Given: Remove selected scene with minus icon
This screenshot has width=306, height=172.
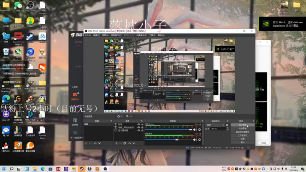Looking at the screenshot, I should pyautogui.click(x=90, y=143).
